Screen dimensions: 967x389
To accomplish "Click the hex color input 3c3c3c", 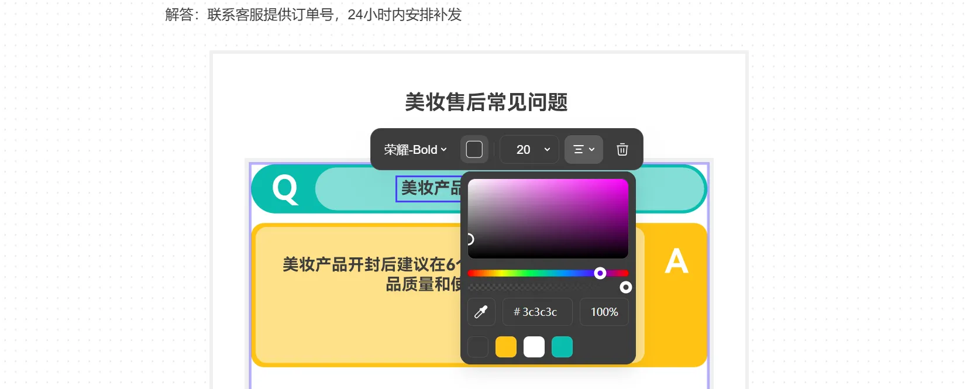I will point(538,312).
